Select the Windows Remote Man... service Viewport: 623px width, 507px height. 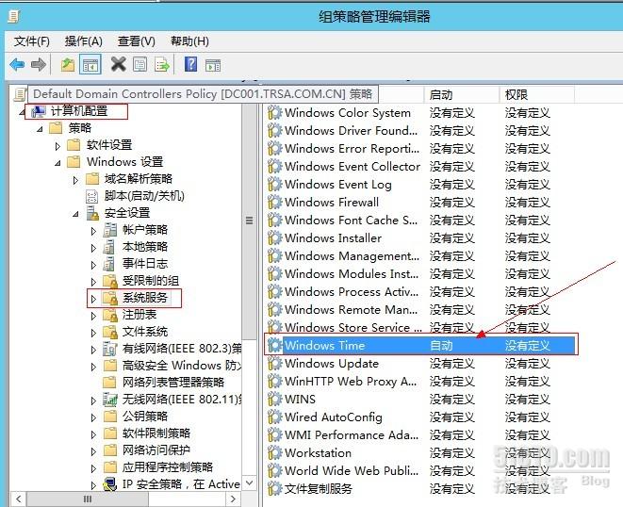tap(352, 309)
